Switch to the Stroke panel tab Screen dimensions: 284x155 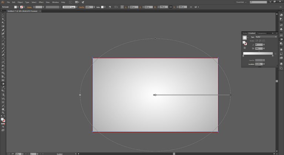pos(245,33)
